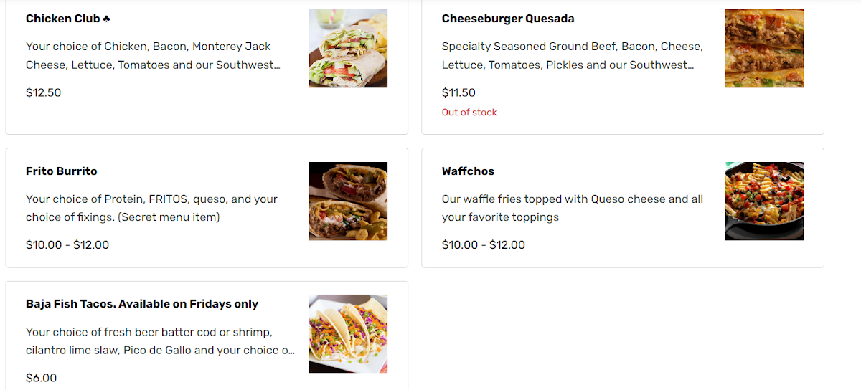Click the Cheeseburger Quesada heading

(x=508, y=19)
